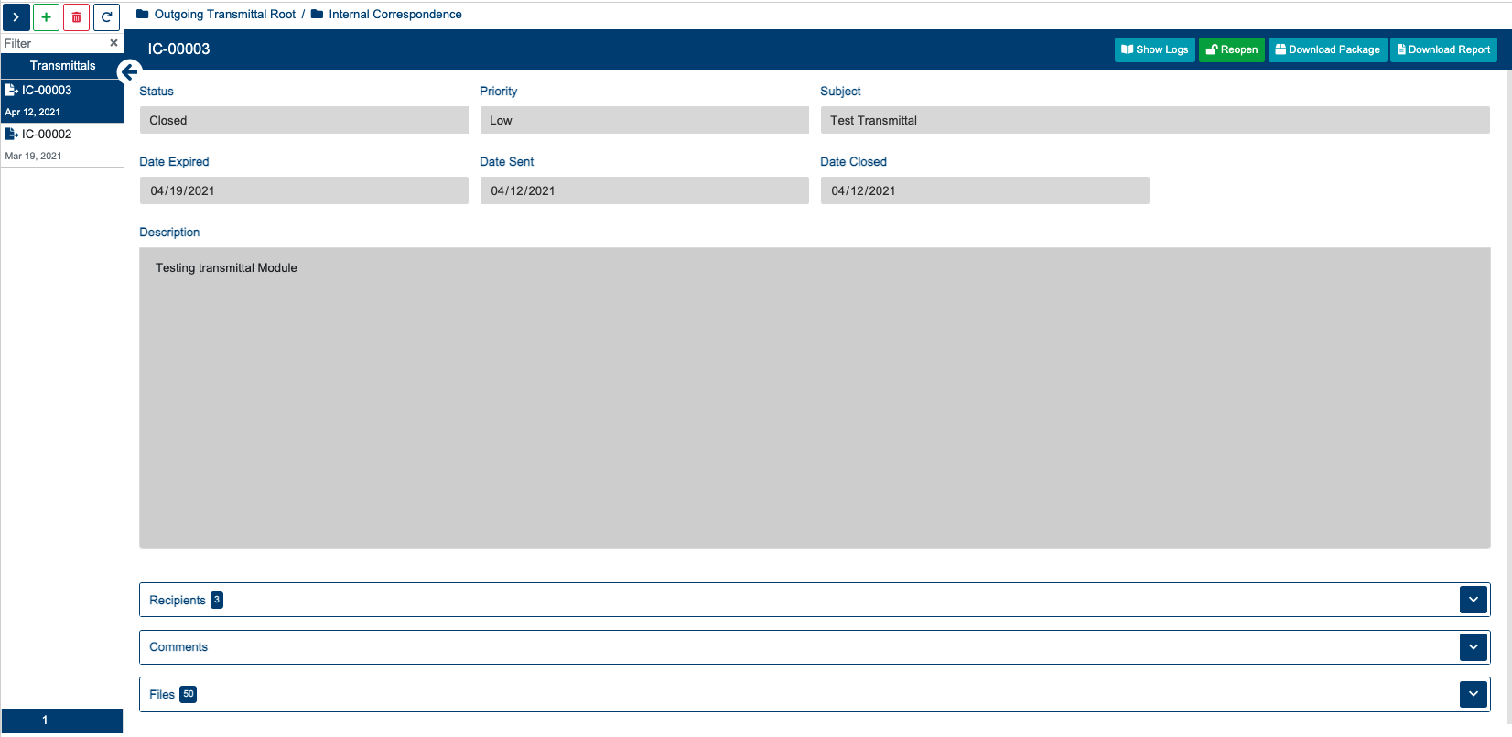Viewport: 1512px width, 737px height.
Task: Click the Status field showing Closed
Action: click(x=304, y=120)
